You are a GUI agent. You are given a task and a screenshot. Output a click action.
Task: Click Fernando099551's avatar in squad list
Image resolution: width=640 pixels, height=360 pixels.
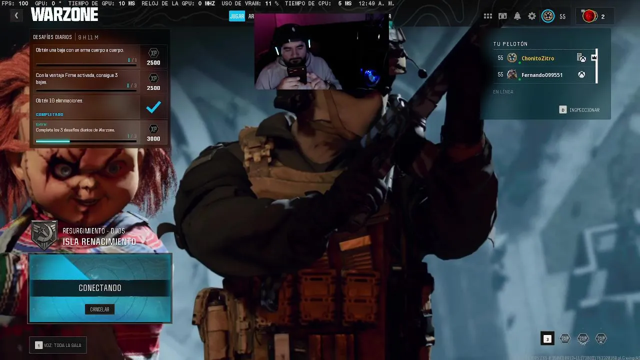point(512,74)
